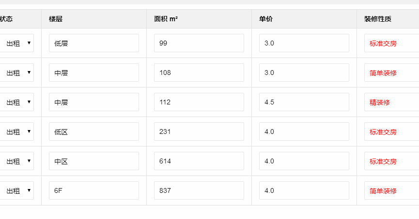The height and width of the screenshot is (219, 419).
Task: Click the unit price field showing 4.5
Action: [x=304, y=102]
